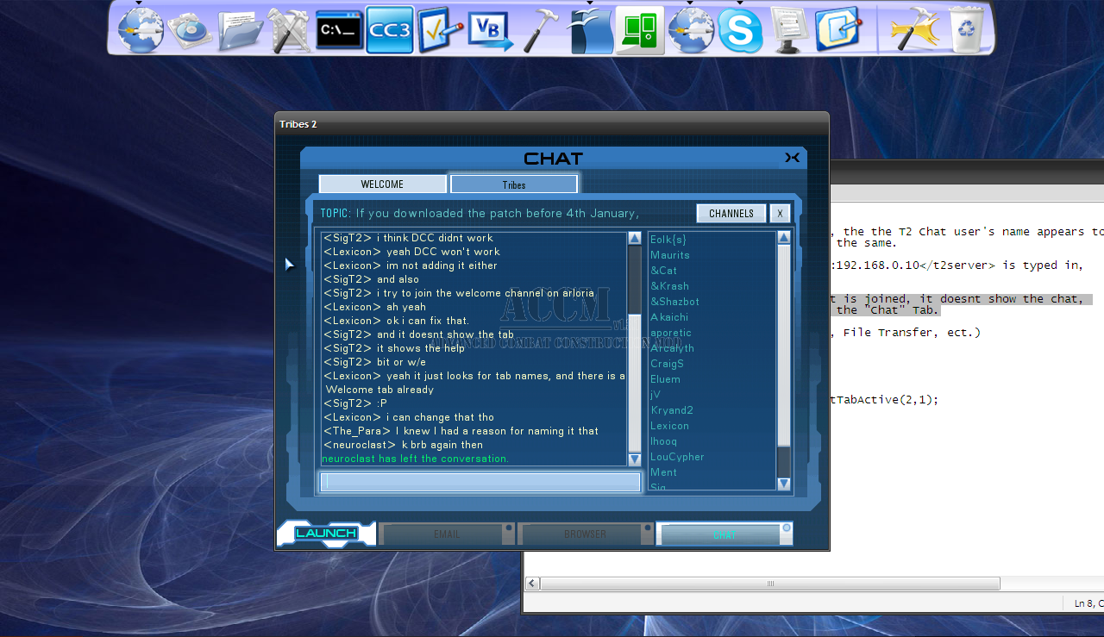Click the background editor's horizontal scrollbar thumb
Screen dimensions: 1104x637
770,584
